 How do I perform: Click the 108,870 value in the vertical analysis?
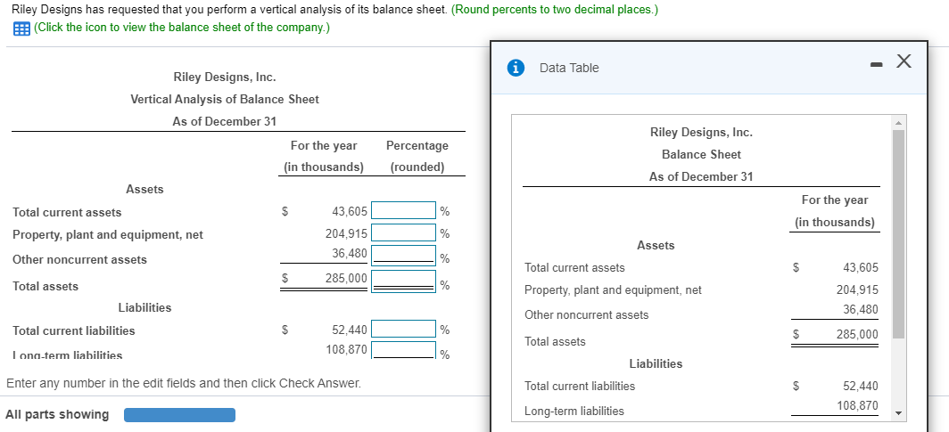point(346,349)
